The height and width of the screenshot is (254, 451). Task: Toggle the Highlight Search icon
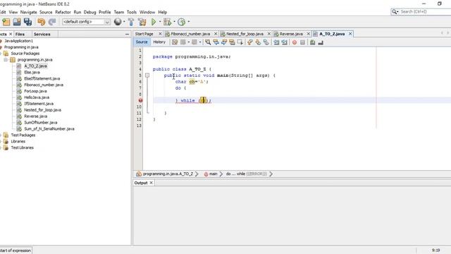(232, 42)
